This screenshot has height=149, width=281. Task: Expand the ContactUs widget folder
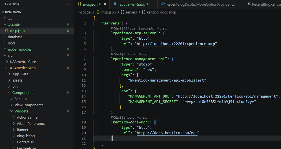coord(14,142)
